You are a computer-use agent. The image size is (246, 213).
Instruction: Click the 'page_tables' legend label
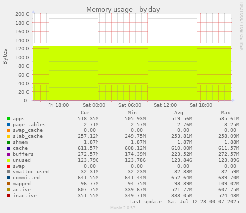click(x=29, y=125)
